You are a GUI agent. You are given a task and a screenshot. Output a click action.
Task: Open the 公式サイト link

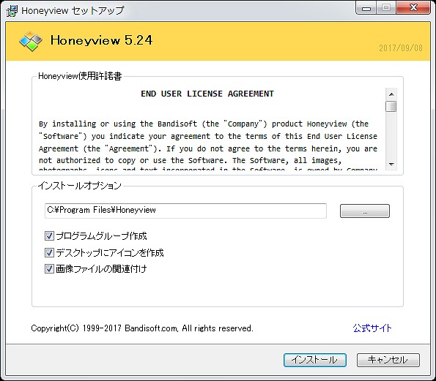[372, 328]
